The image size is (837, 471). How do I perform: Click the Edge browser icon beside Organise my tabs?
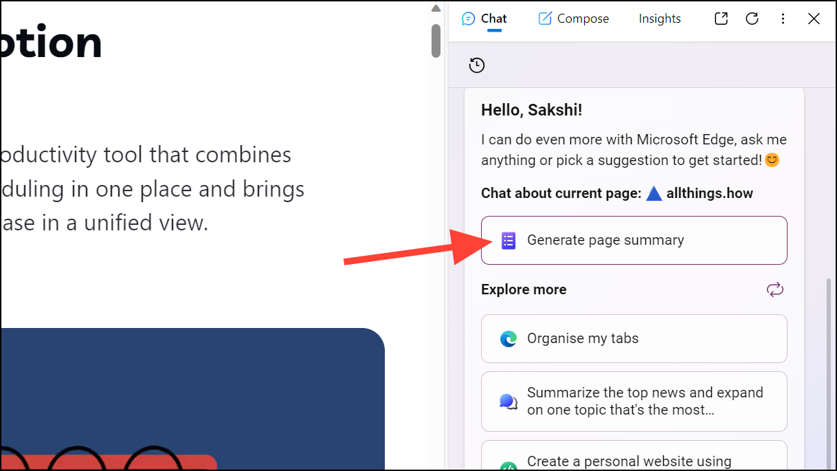tap(509, 338)
